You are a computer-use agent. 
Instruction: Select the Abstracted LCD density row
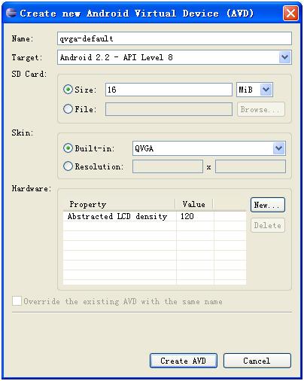click(154, 216)
